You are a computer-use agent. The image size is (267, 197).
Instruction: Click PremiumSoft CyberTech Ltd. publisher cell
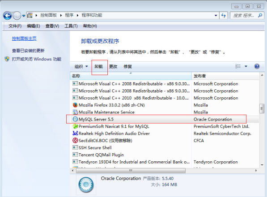tap(221, 126)
